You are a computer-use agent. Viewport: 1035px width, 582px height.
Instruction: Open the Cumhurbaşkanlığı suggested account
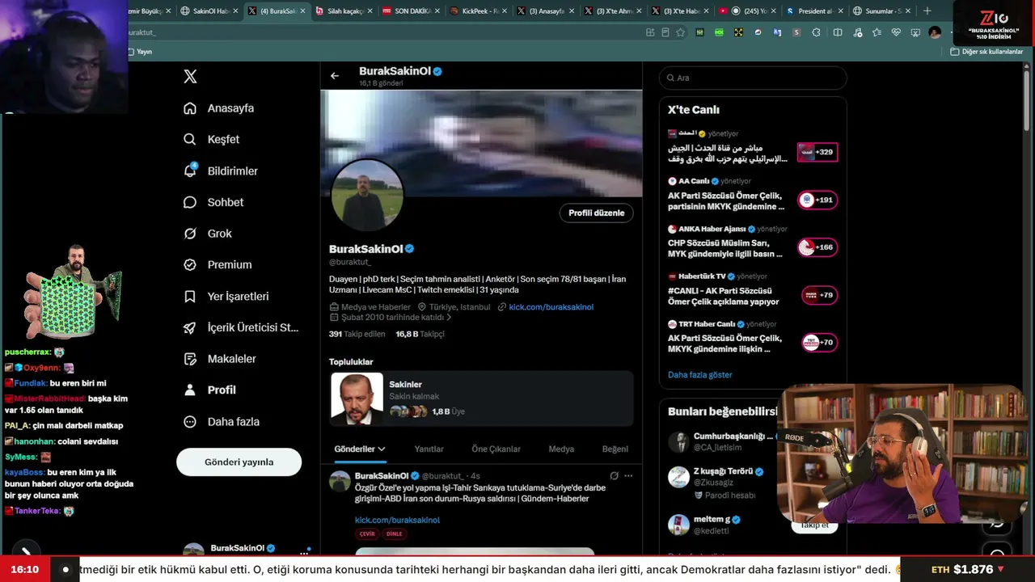(722, 441)
